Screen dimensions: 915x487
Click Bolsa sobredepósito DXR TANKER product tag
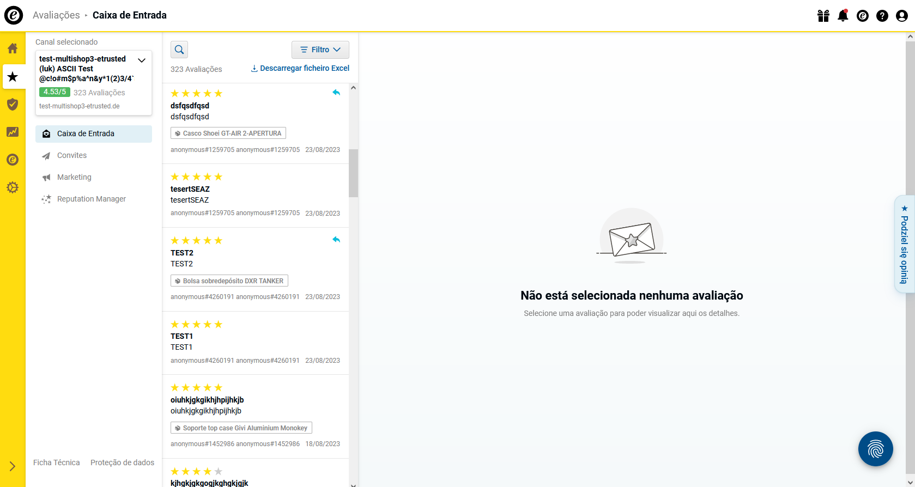pos(229,281)
